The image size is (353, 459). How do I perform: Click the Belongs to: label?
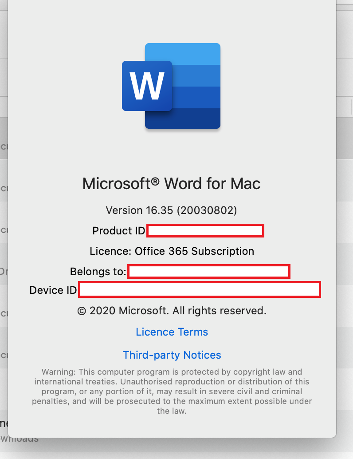click(x=98, y=272)
